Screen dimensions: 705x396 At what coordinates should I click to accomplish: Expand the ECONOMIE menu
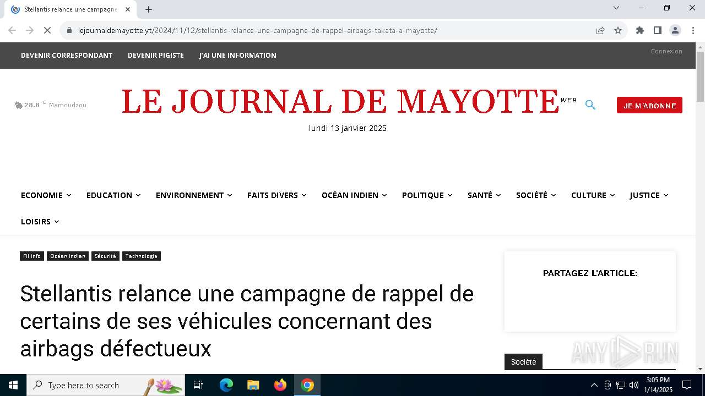point(46,195)
